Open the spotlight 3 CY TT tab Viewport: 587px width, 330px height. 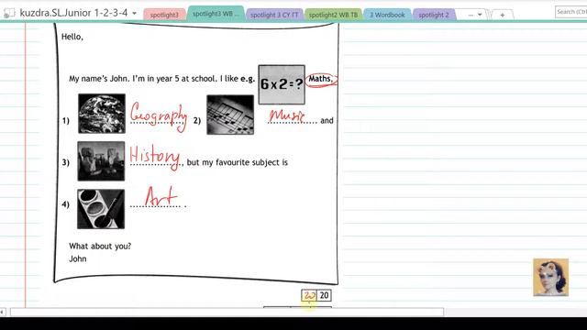pos(274,15)
